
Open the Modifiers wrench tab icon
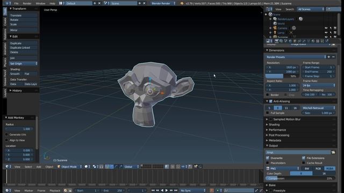pos(304,41)
